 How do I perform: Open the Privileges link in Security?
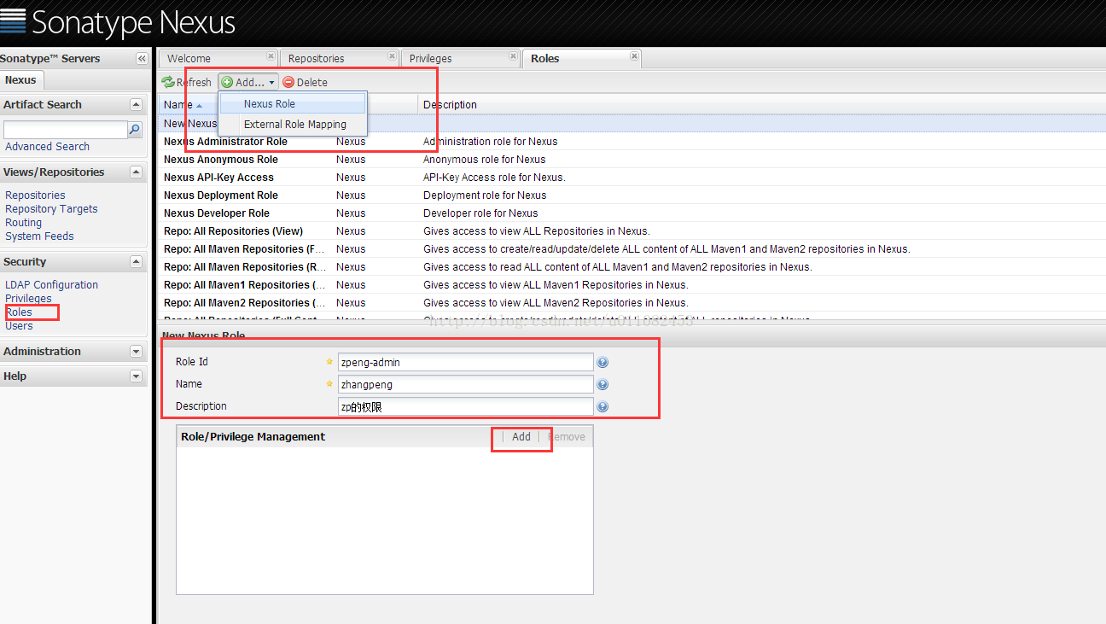(28, 299)
